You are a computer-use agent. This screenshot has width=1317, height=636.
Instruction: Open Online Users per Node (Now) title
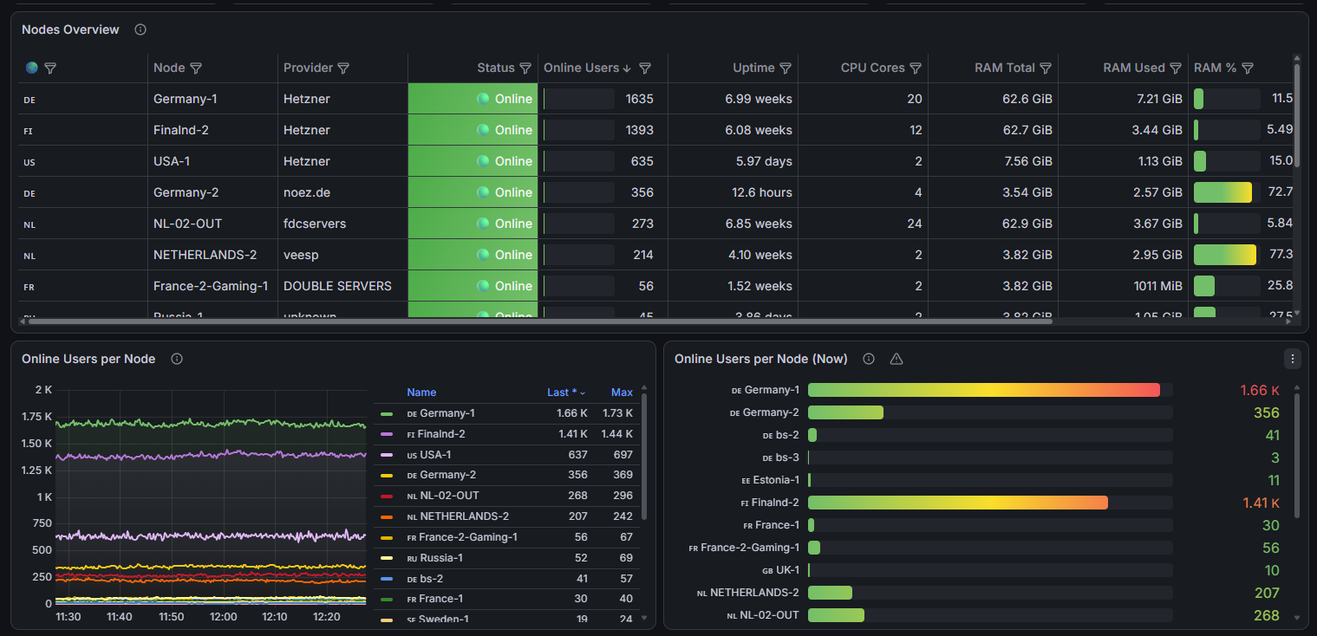[x=761, y=359]
